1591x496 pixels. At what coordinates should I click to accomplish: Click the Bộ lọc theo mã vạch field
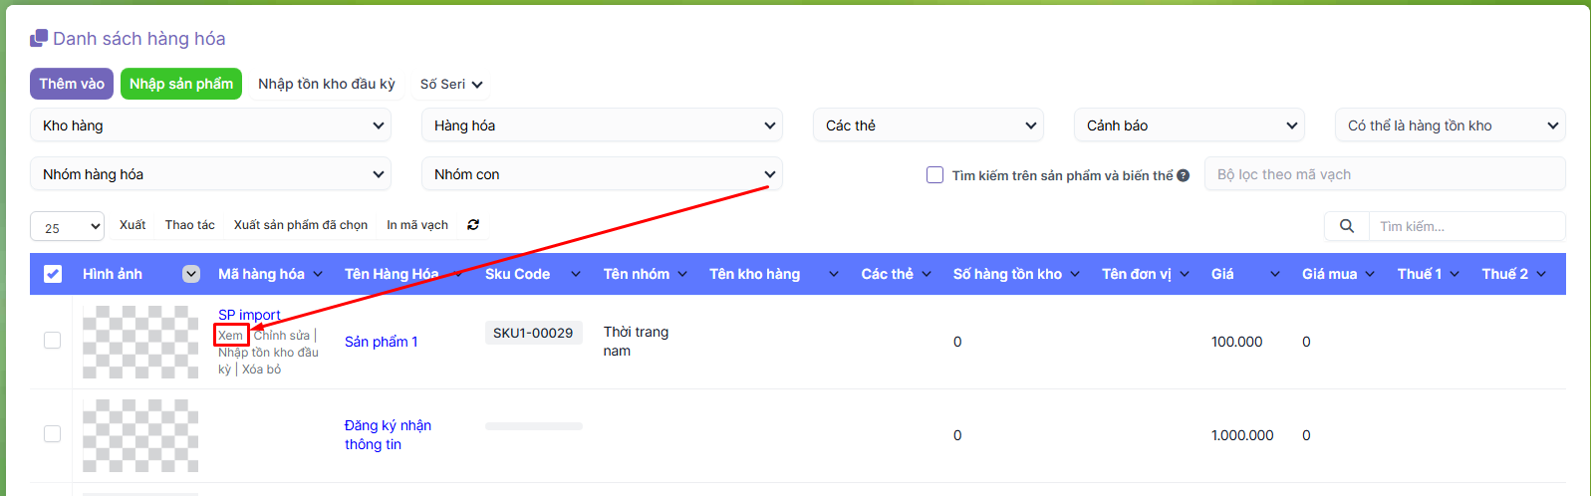click(1384, 174)
